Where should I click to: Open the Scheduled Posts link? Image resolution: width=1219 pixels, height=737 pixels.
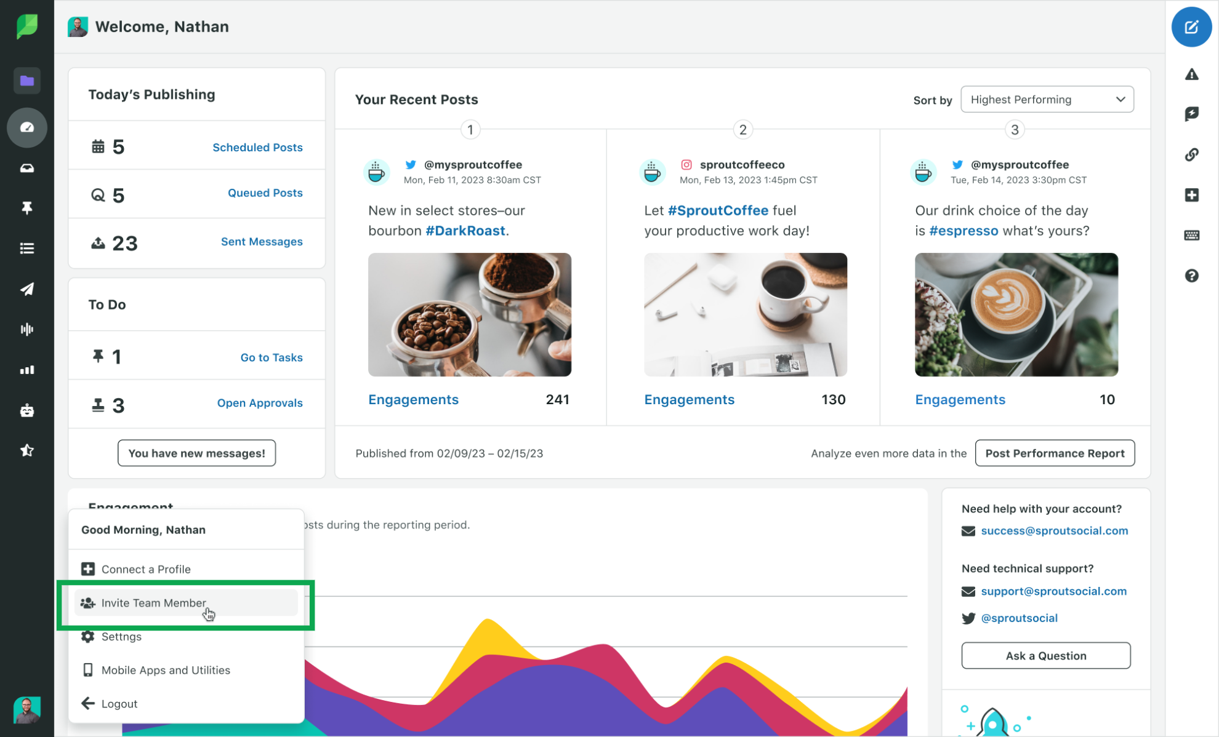tap(258, 146)
